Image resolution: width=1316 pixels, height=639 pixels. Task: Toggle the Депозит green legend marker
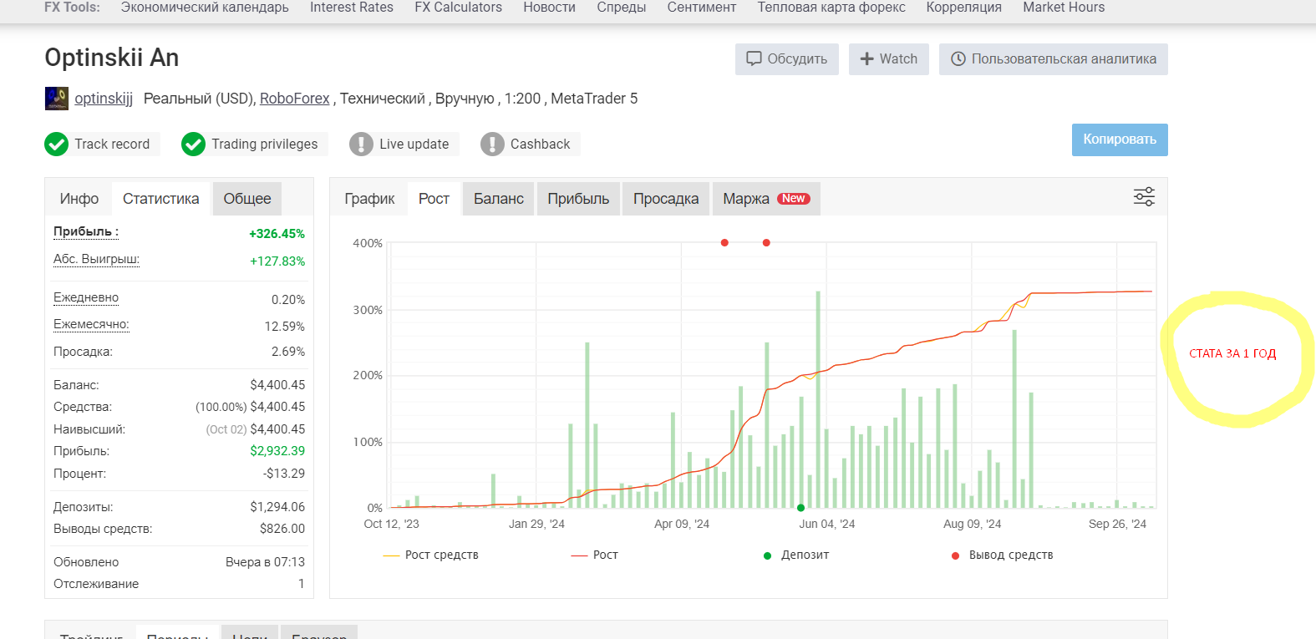coord(767,555)
